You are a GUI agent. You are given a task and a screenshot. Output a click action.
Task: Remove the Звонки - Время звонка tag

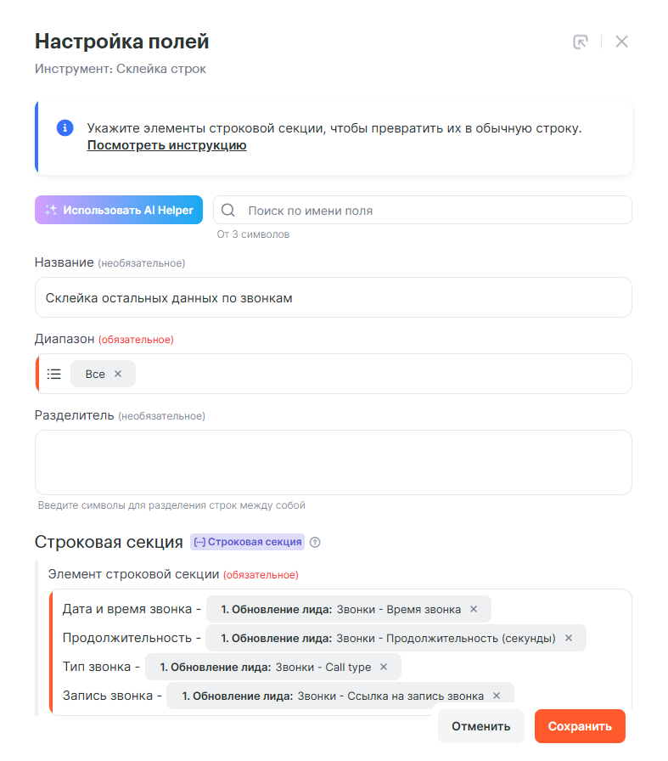click(474, 609)
